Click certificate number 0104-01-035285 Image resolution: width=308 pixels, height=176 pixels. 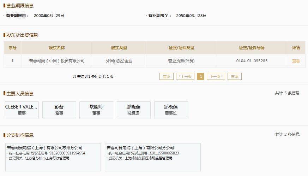pos(252,61)
